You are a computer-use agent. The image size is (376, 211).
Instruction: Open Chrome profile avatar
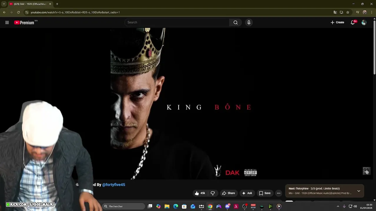[365, 12]
